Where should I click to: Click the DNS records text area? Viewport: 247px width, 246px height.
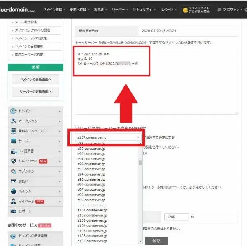click(156, 82)
